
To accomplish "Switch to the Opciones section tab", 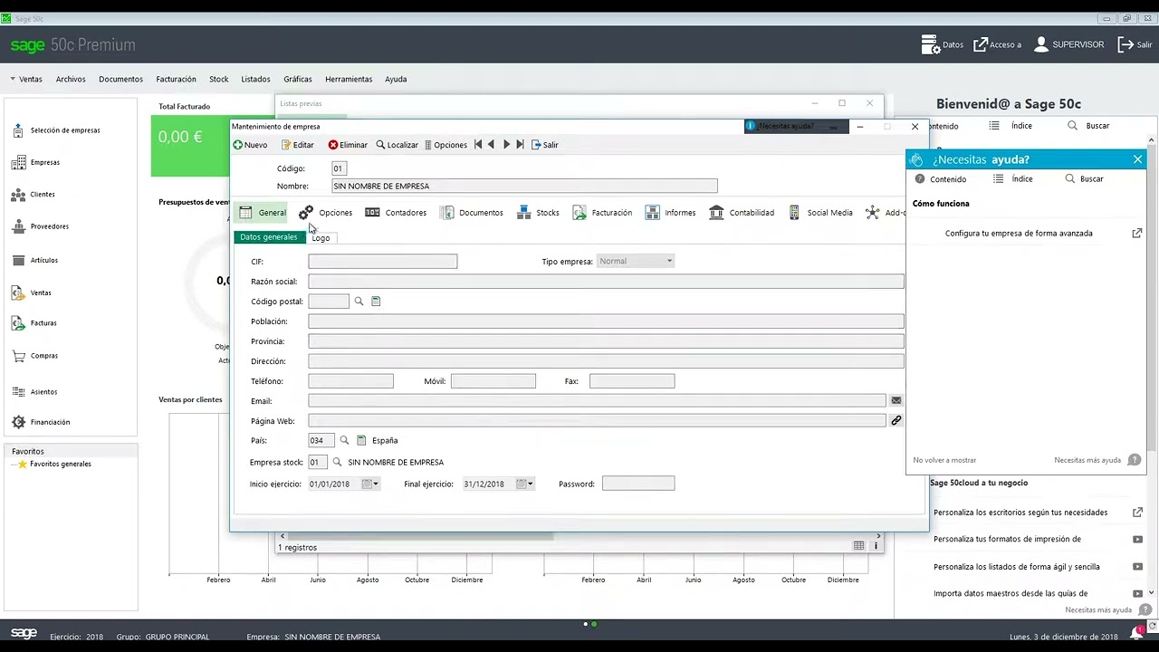I will [326, 213].
